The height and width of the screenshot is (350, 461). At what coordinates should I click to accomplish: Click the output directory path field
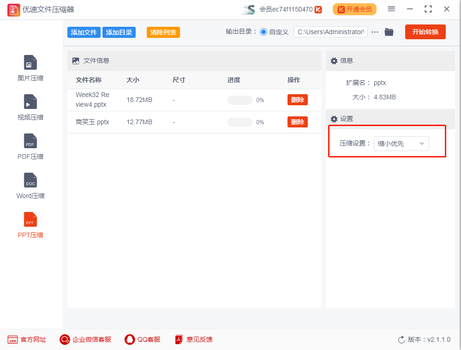pos(330,32)
